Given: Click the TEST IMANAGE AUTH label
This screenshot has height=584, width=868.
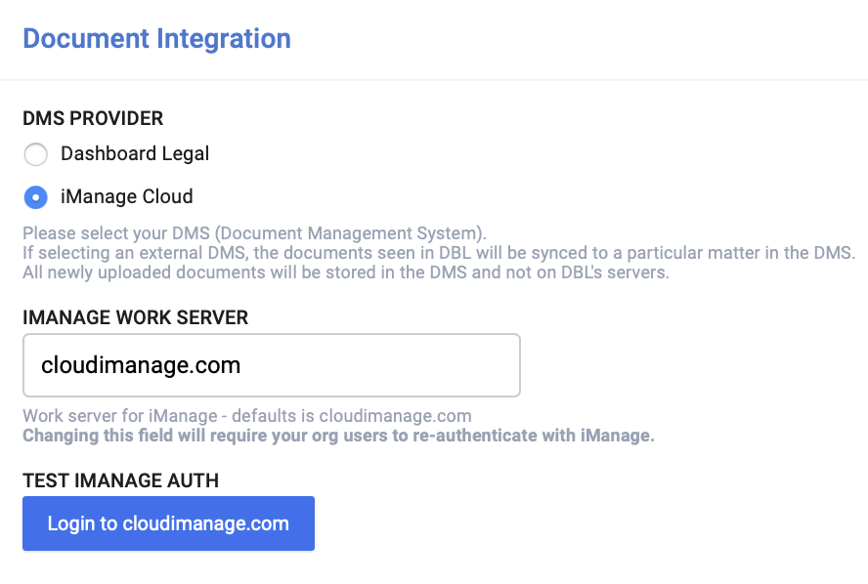Looking at the screenshot, I should [120, 480].
